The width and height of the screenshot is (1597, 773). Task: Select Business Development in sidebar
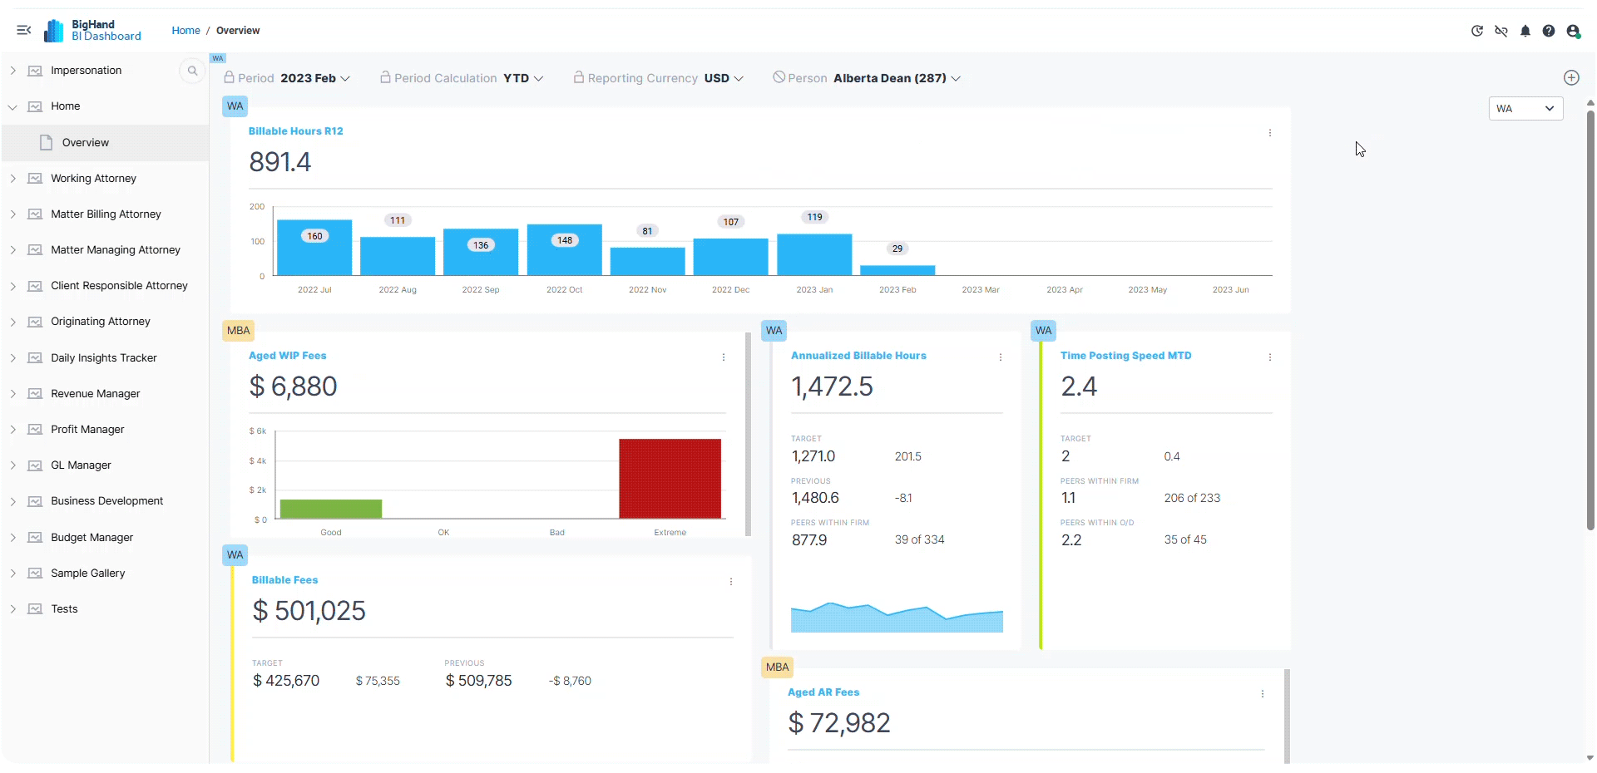click(x=106, y=501)
